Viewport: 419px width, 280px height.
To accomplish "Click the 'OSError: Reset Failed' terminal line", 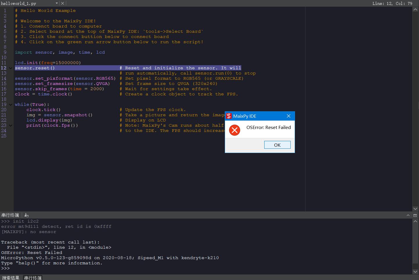I will [x=32, y=252].
